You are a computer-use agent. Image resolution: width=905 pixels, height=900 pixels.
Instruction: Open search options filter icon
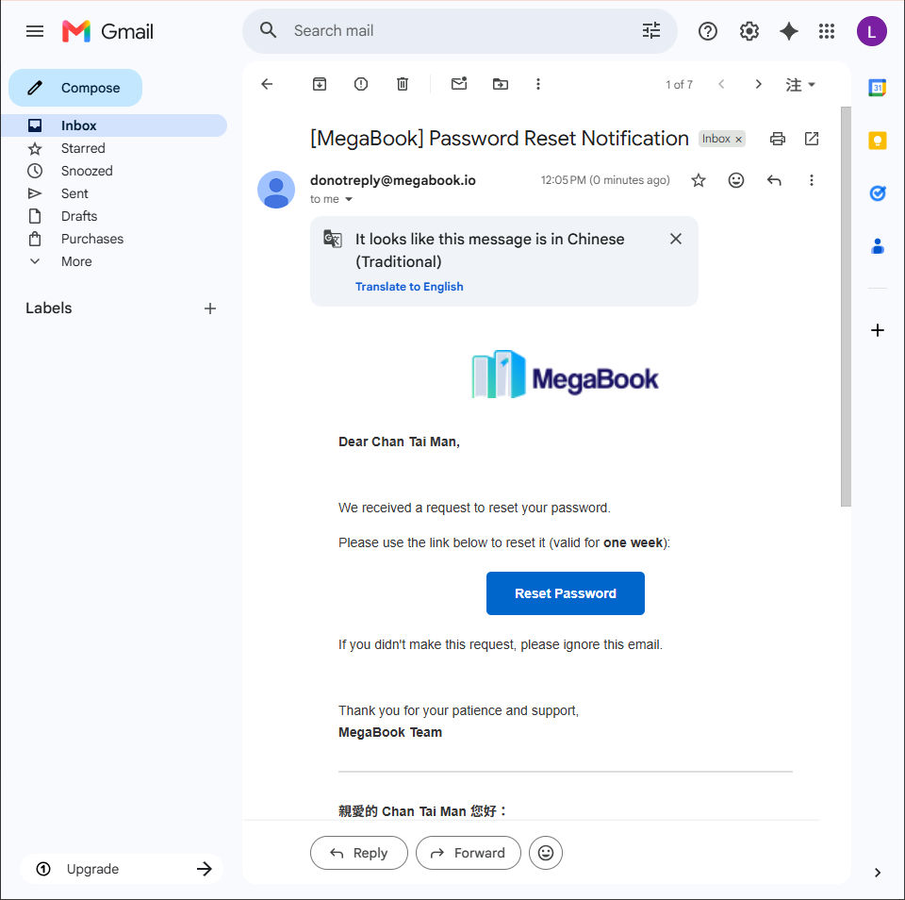tap(651, 30)
